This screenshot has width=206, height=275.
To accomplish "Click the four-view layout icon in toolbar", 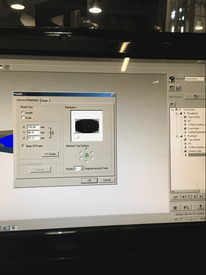I will pyautogui.click(x=7, y=67).
